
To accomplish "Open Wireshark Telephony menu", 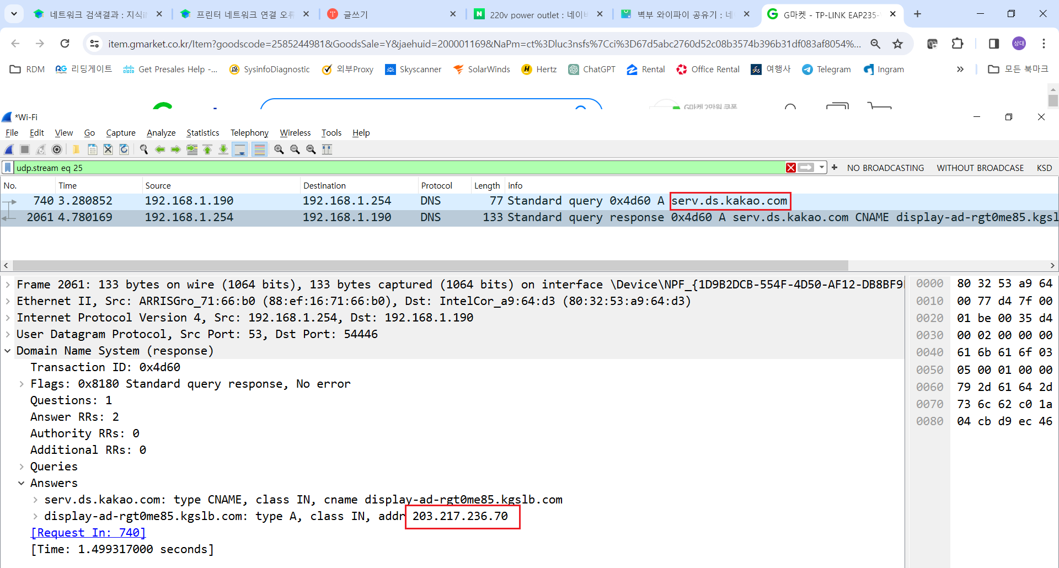I will pyautogui.click(x=249, y=133).
